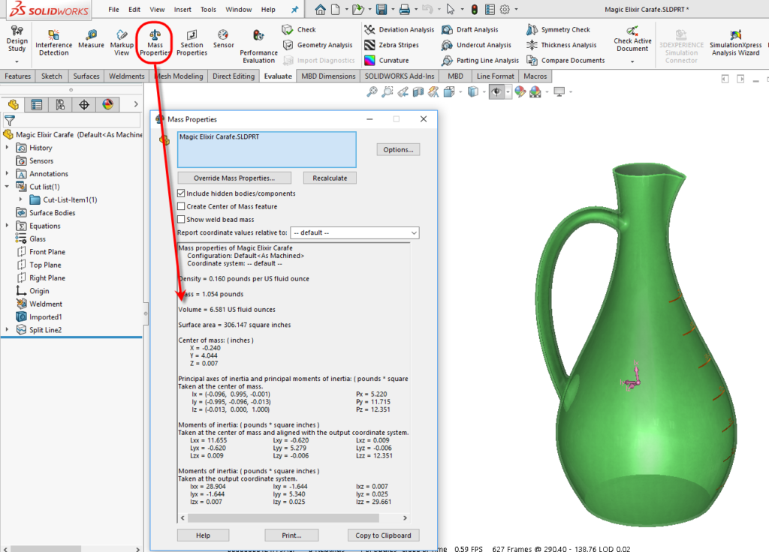
Task: Collapse the Cut list(1) node
Action: point(7,187)
